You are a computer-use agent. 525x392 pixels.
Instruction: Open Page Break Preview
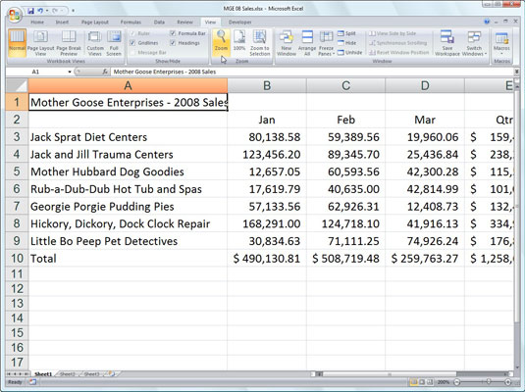click(69, 43)
